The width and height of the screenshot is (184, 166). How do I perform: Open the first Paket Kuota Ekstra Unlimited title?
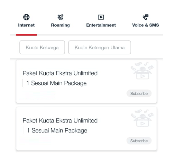point(60,73)
